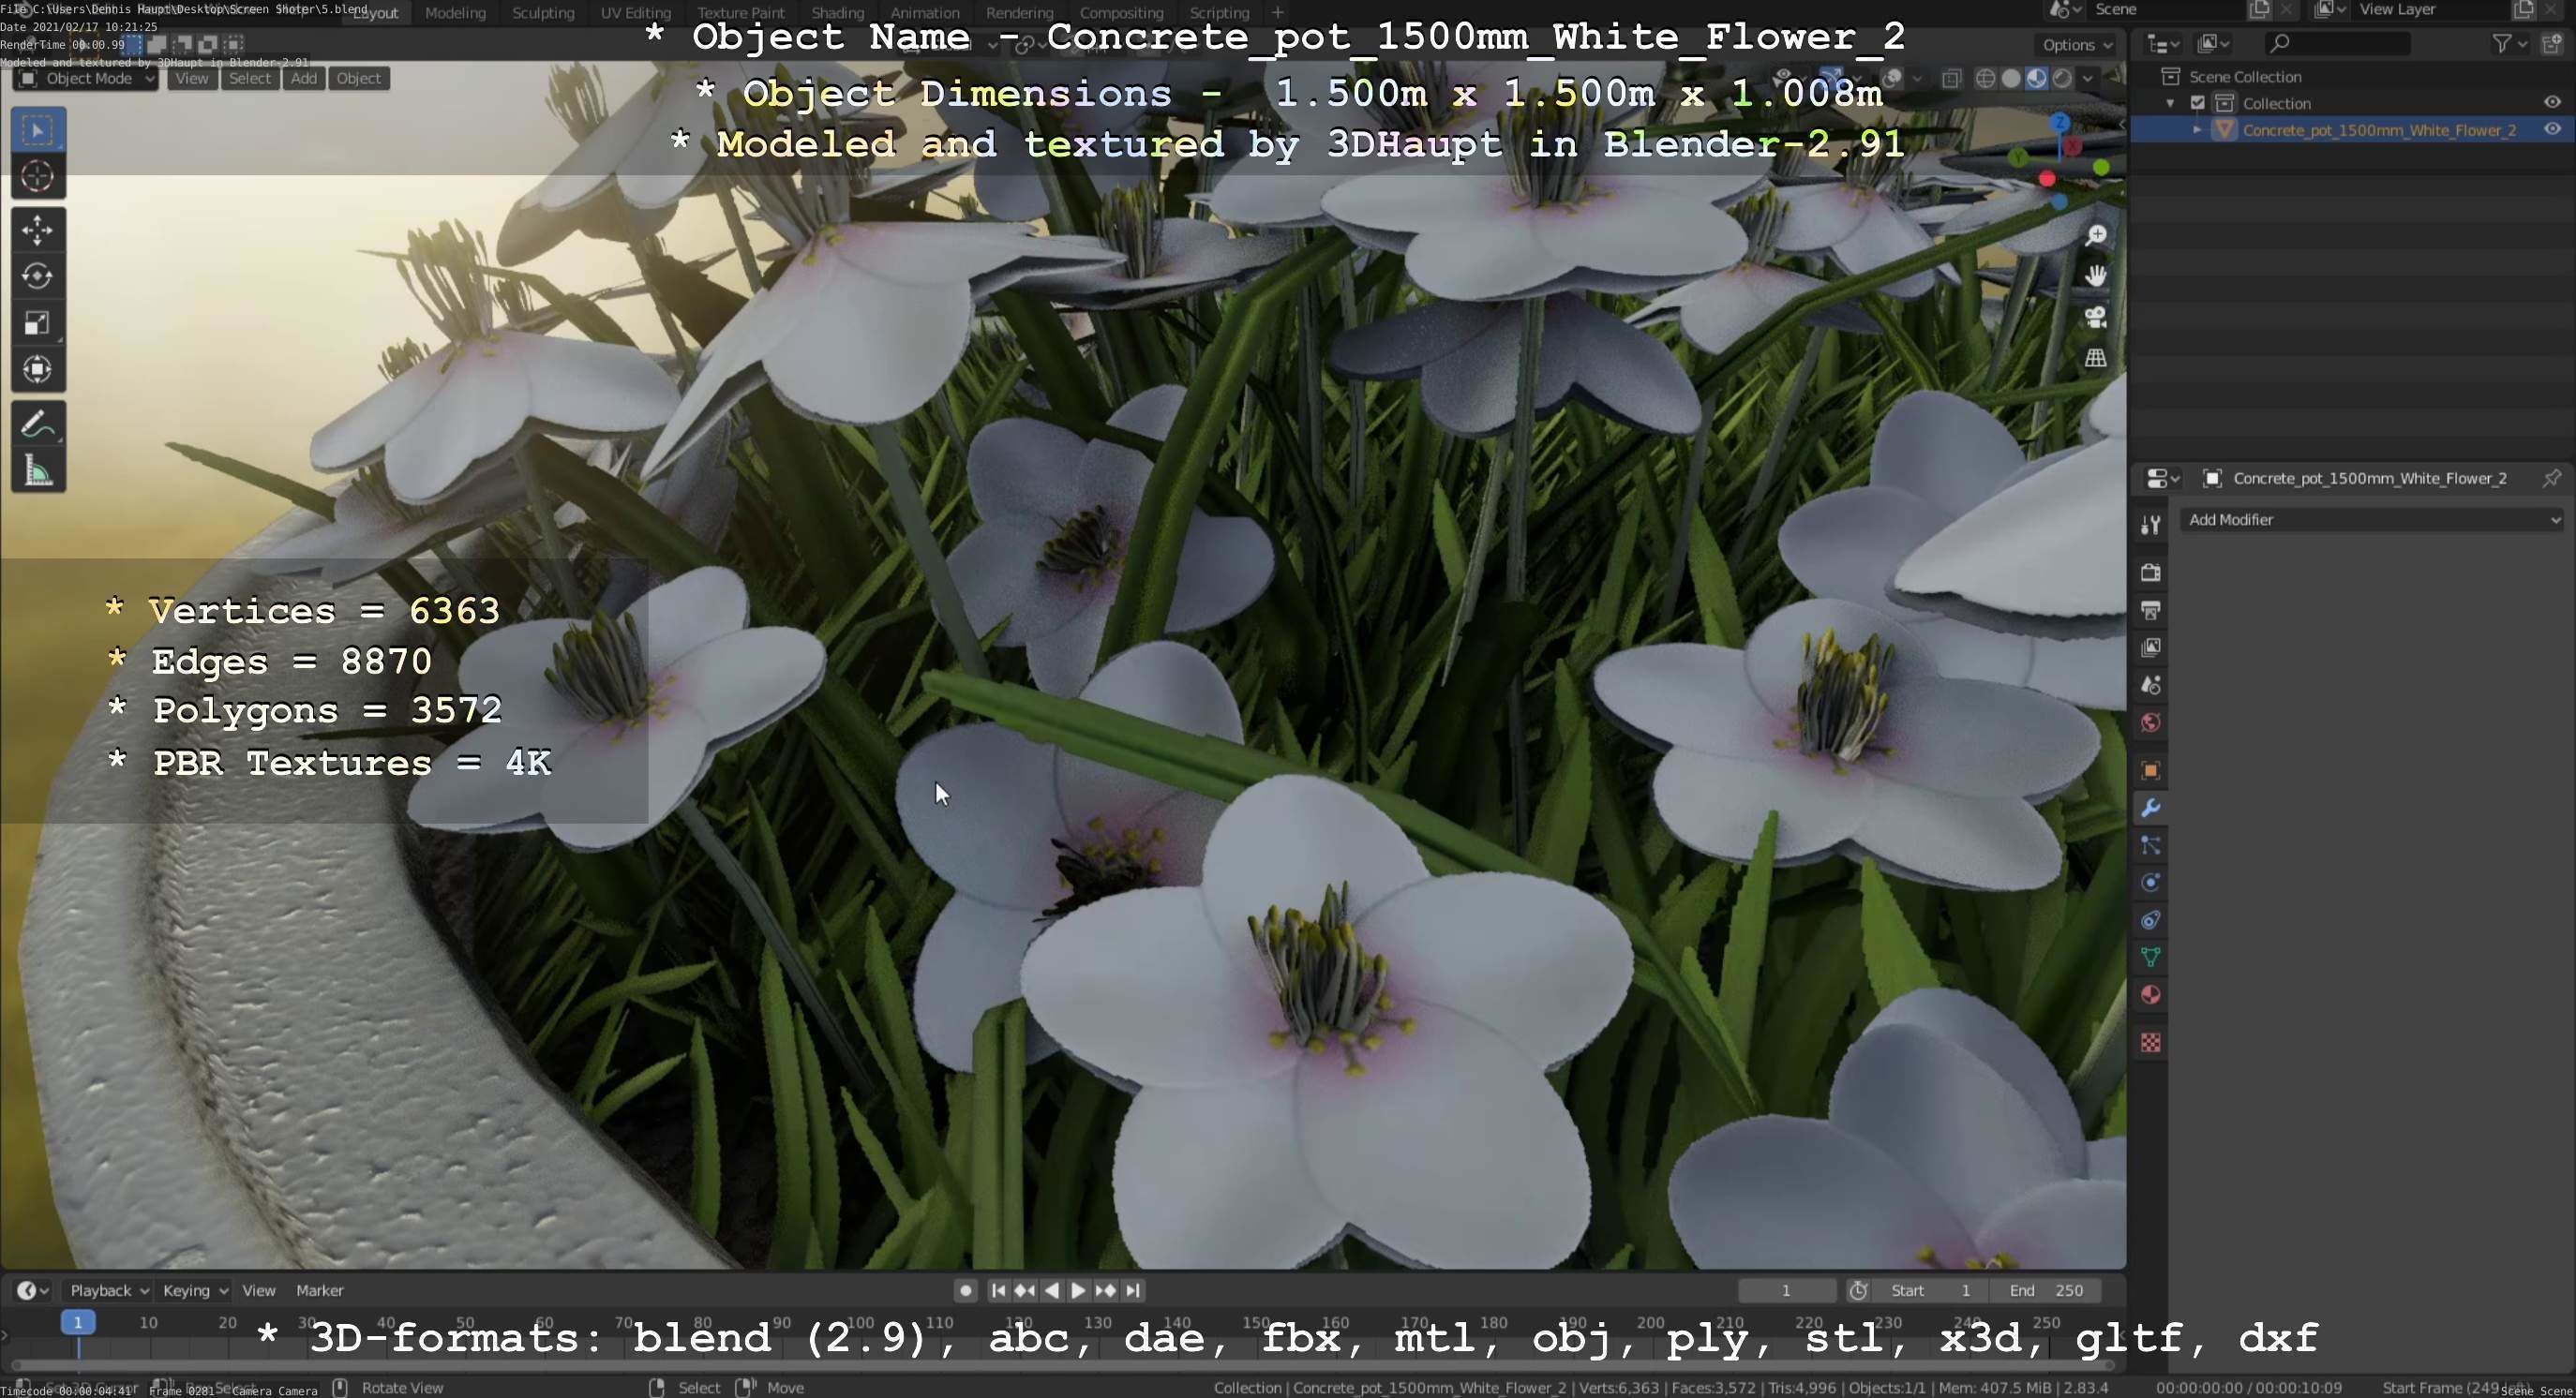
Task: Open World properties tab icon
Action: coord(2150,722)
